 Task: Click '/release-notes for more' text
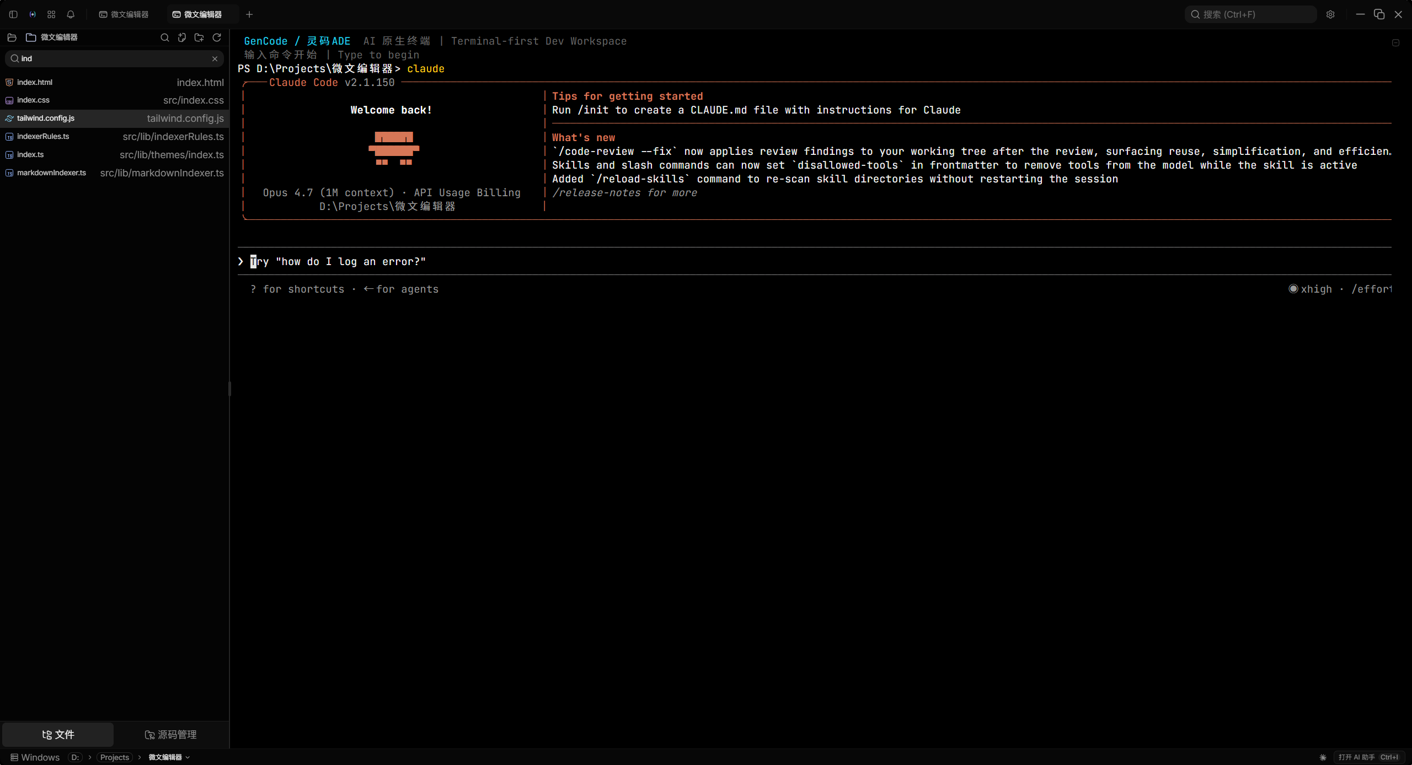(624, 193)
